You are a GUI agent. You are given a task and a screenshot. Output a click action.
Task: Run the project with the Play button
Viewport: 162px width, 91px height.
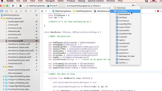(13, 6)
